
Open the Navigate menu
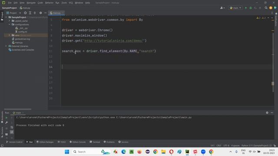point(31,3)
